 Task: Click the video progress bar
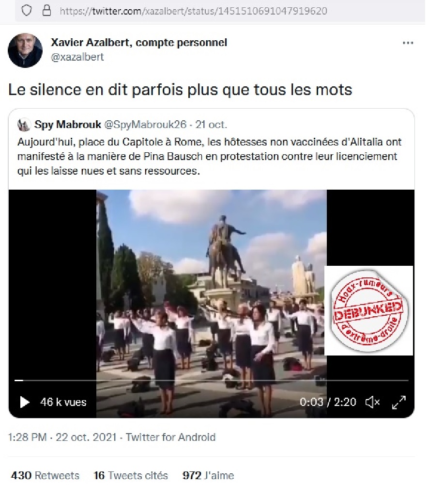[212, 380]
